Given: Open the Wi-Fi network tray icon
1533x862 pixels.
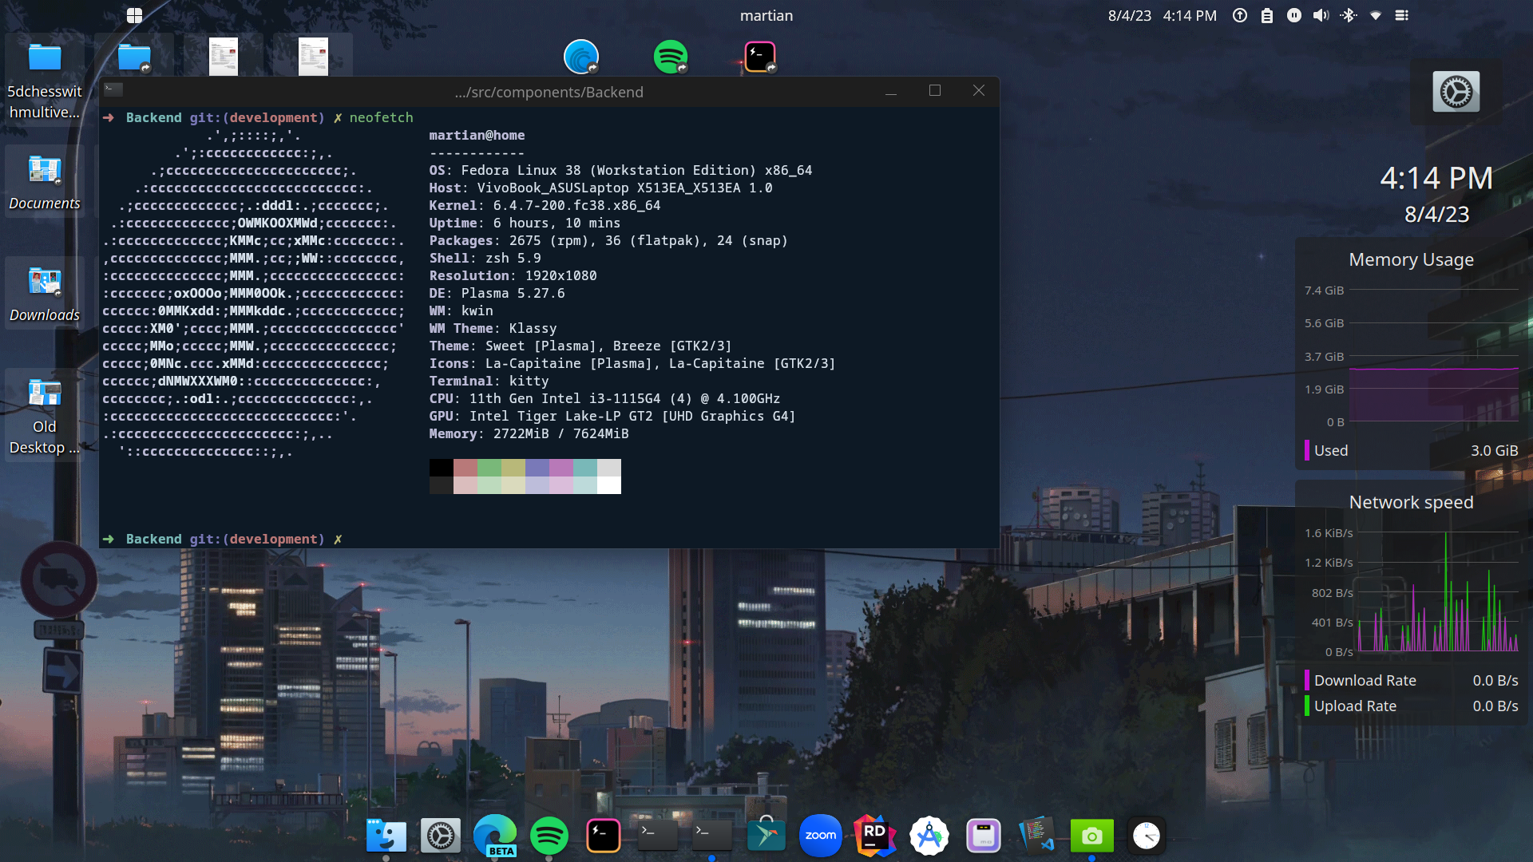Looking at the screenshot, I should [x=1375, y=15].
